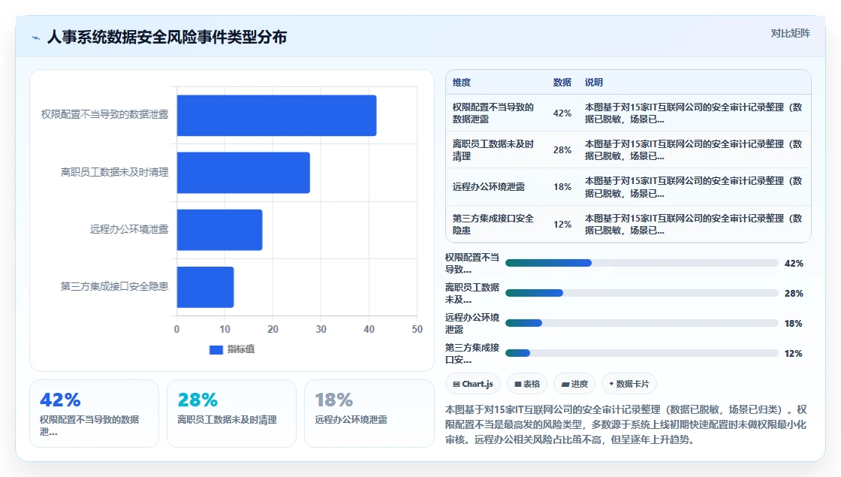Click the 维度 column header
841x477 pixels.
click(461, 82)
